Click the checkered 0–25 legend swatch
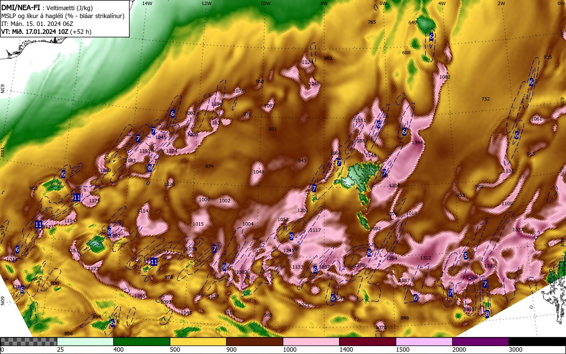Viewport: 566px width, 354px height. pyautogui.click(x=28, y=342)
